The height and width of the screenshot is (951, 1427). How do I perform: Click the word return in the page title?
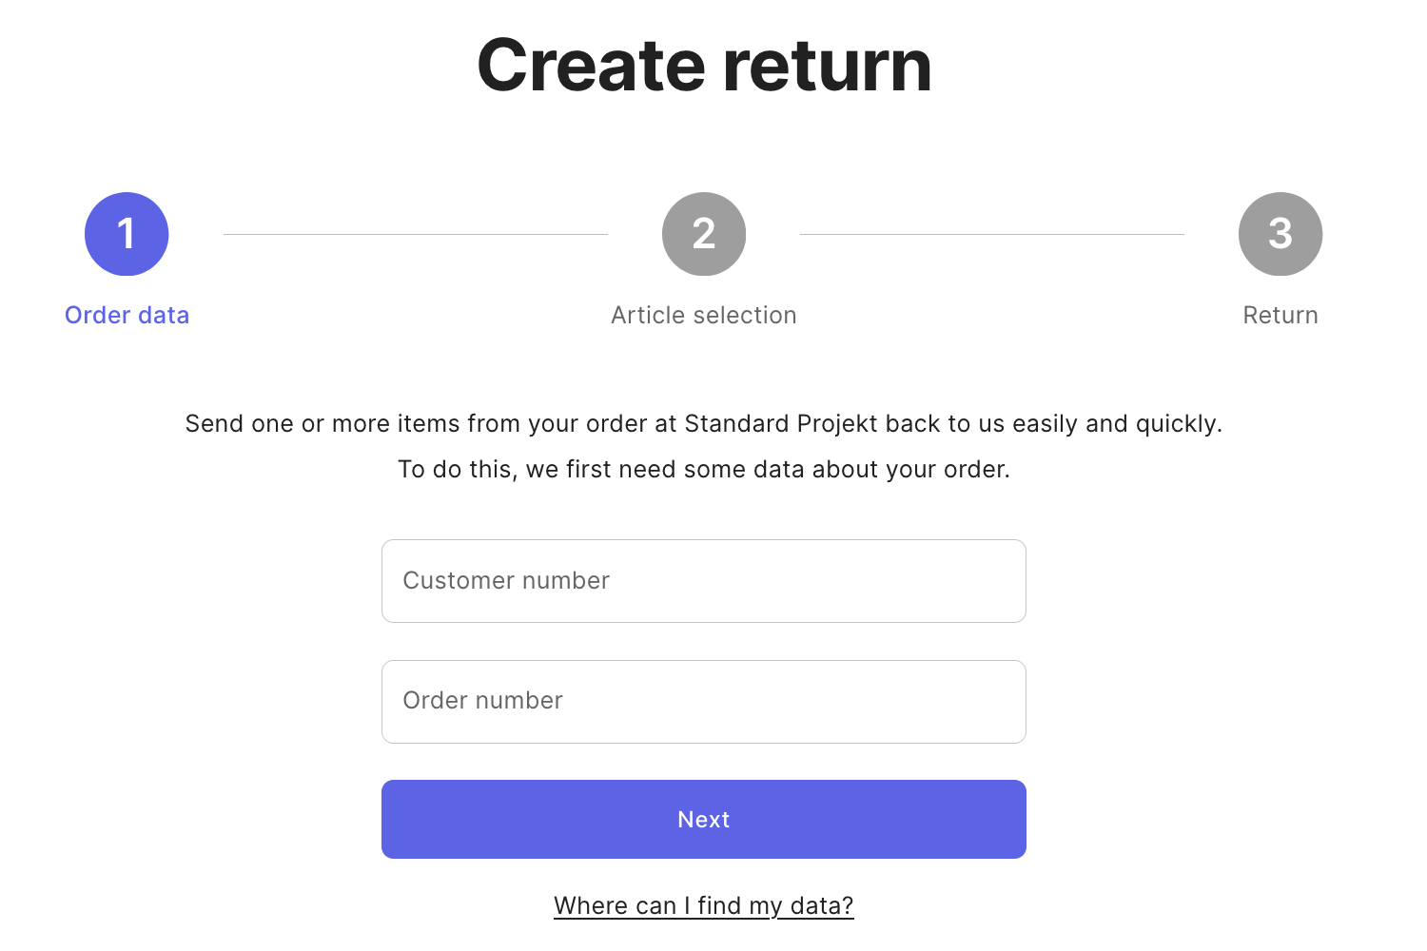coord(827,65)
